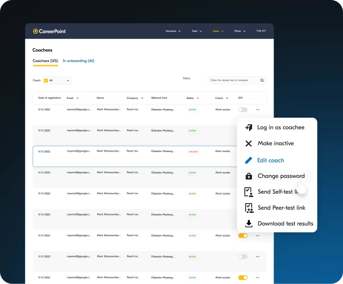Expand the Company column header chevron
This screenshot has height=284, width=343.
(x=142, y=98)
